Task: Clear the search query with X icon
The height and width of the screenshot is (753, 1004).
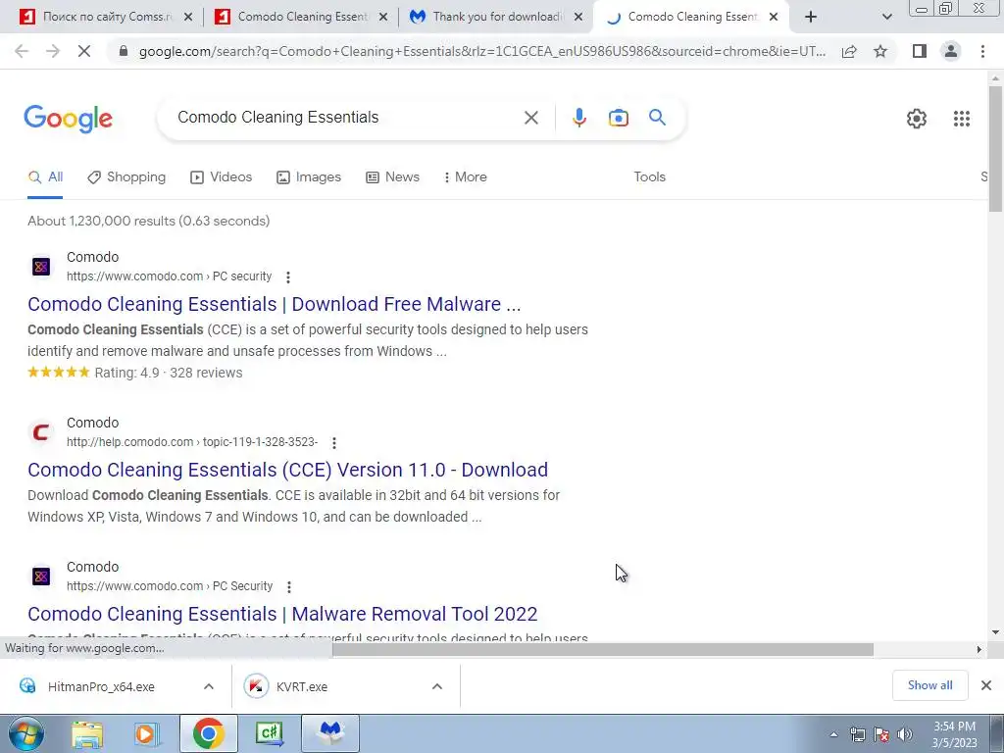Action: 530,118
